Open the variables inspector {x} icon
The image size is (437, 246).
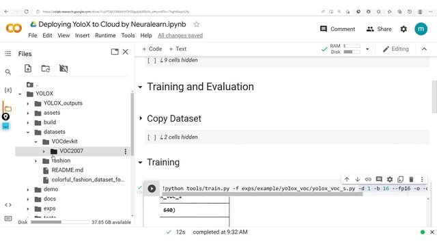pos(8,90)
